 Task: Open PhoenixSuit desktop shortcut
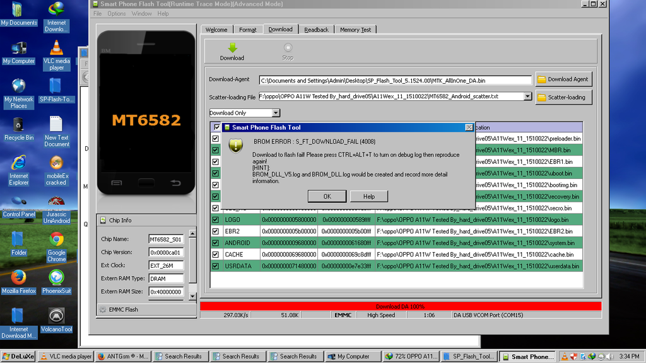[56, 278]
